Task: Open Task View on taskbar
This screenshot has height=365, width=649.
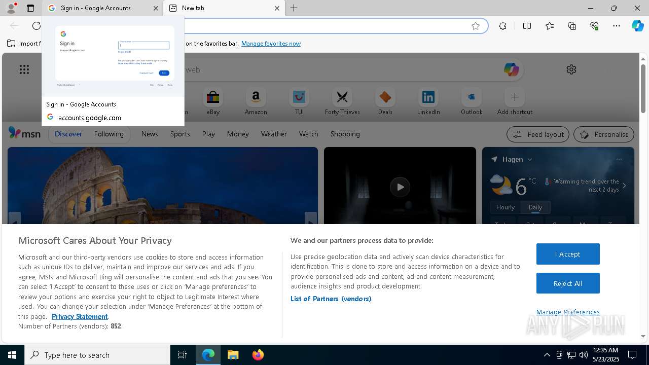Action: click(x=183, y=355)
